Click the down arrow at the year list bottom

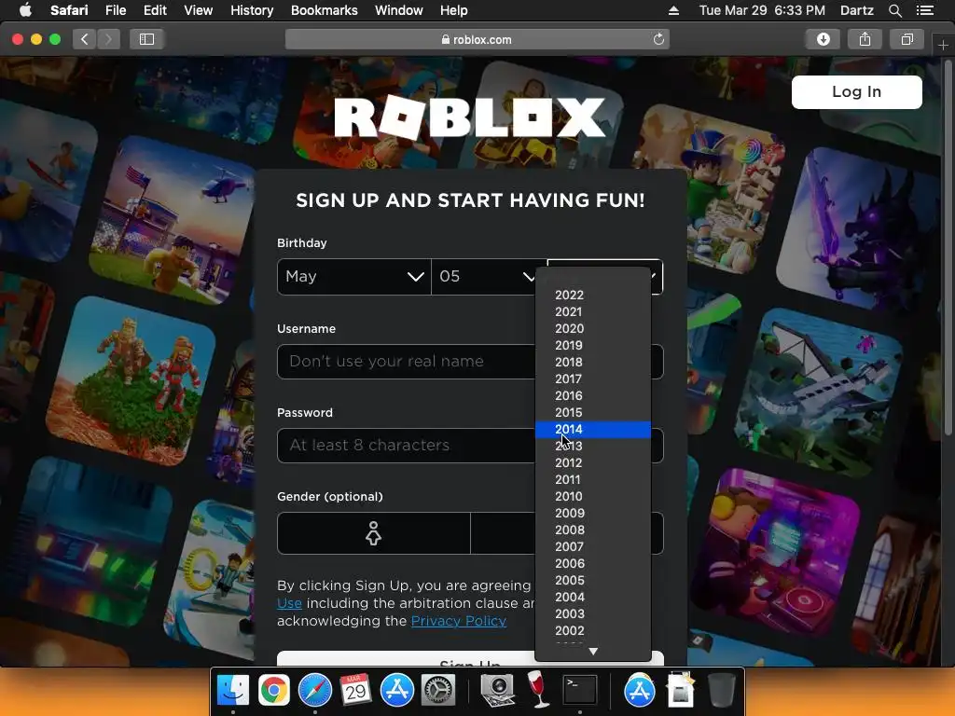[x=593, y=652]
